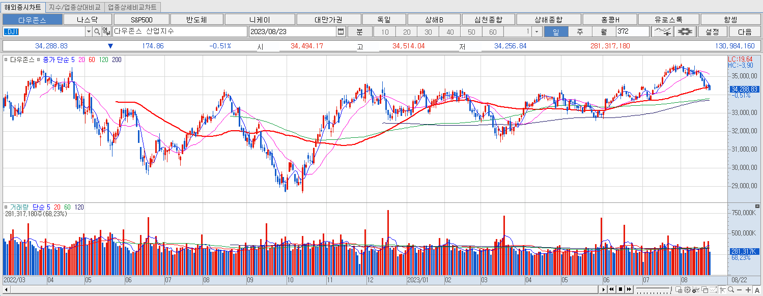763x296 pixels.
Task: Select the 분 minute period
Action: pos(360,32)
